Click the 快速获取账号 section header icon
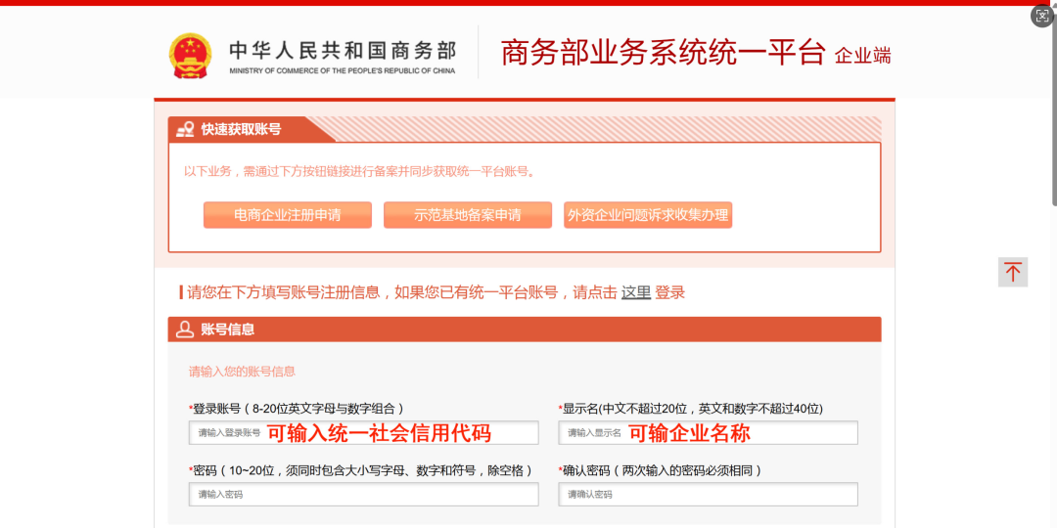The image size is (1057, 528). pyautogui.click(x=185, y=129)
